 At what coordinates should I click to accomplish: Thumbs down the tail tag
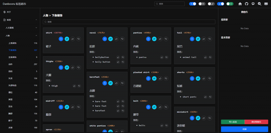pyautogui.click(x=210, y=39)
